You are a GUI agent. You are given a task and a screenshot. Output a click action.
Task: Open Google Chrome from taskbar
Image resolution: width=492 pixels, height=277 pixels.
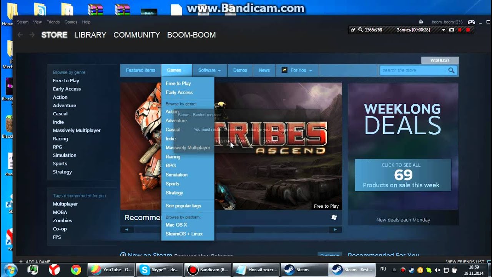[76, 270]
